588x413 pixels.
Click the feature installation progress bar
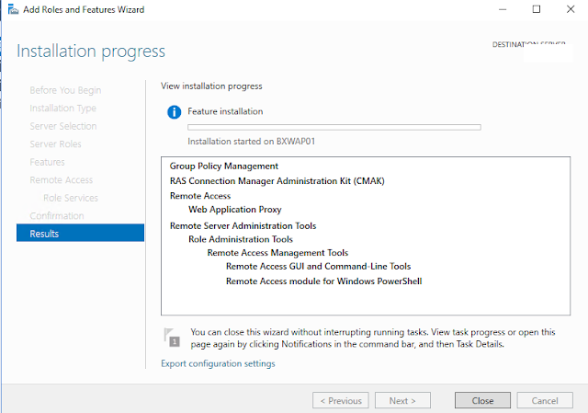[334, 127]
